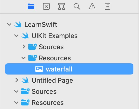The image size is (139, 109).
Task: Collapse the UIKit Examples page chevron
Action: click(x=16, y=35)
